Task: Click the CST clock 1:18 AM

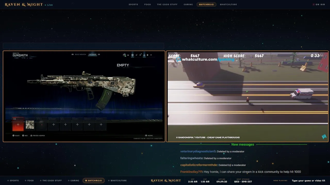Action: click(x=205, y=181)
